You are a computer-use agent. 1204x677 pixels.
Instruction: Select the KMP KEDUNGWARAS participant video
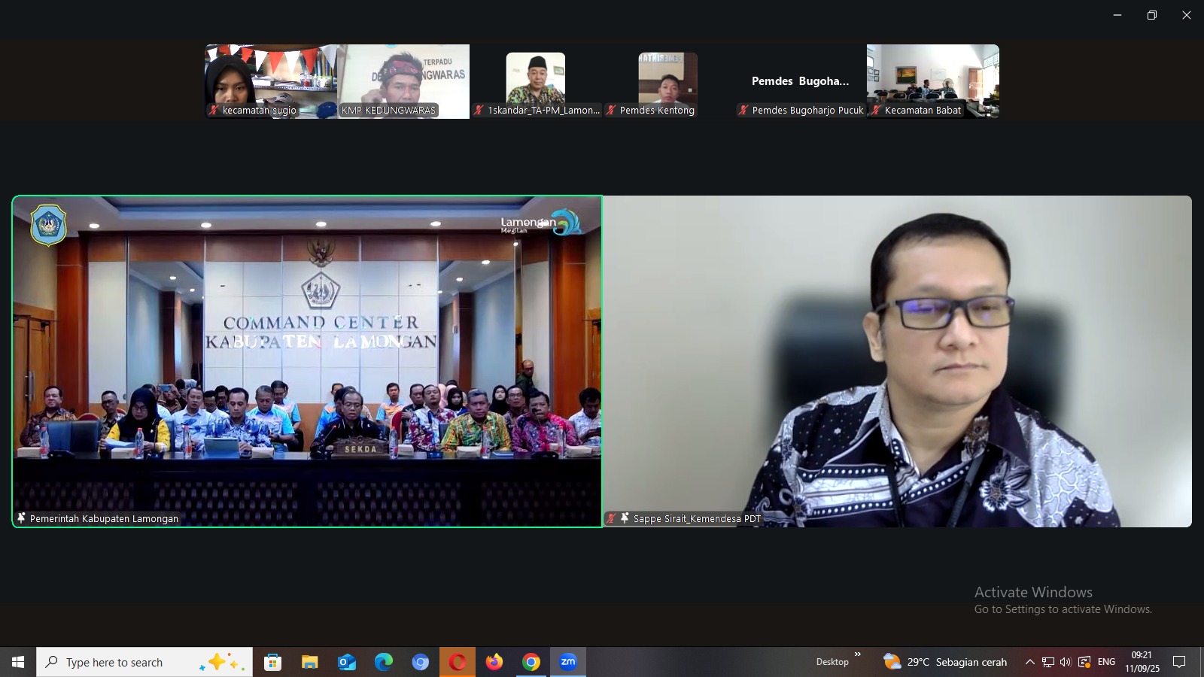[403, 81]
